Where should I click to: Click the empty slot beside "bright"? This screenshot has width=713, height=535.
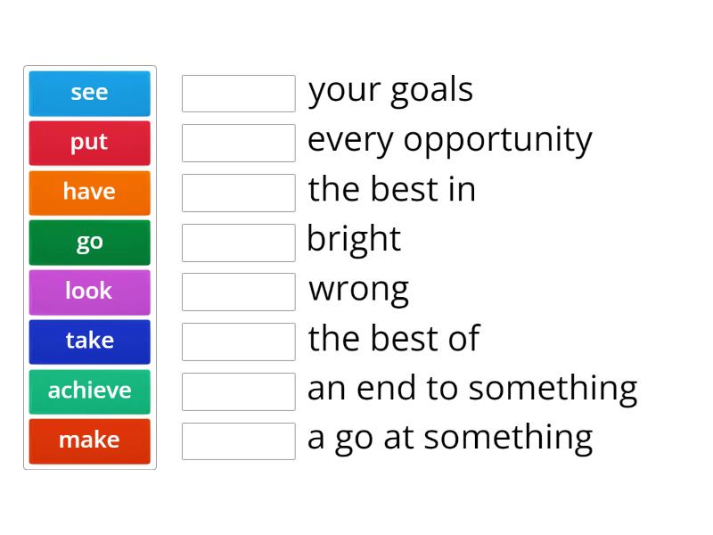tap(238, 242)
